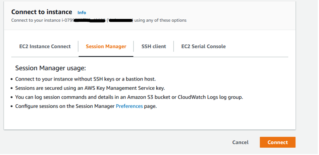Open the Info link beside the title
This screenshot has width=319, height=155.
(82, 12)
